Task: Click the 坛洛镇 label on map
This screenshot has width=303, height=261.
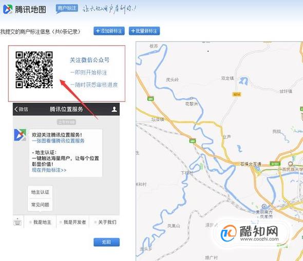Action: (x=158, y=119)
